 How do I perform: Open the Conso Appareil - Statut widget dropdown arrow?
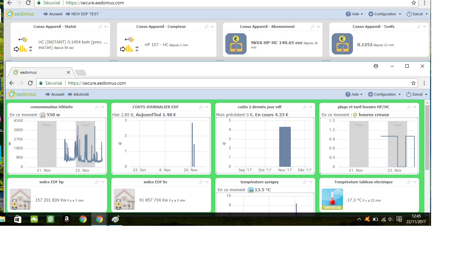(x=106, y=27)
